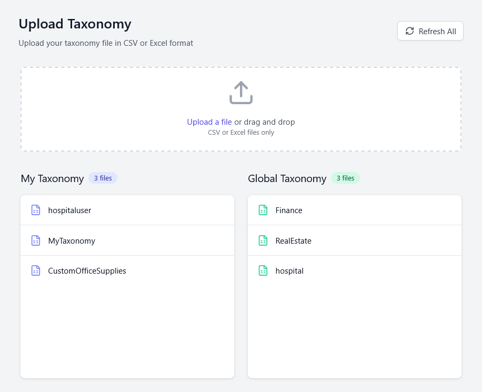
Task: Click the file icon beside CustomOfficeSupplies
Action: point(36,271)
